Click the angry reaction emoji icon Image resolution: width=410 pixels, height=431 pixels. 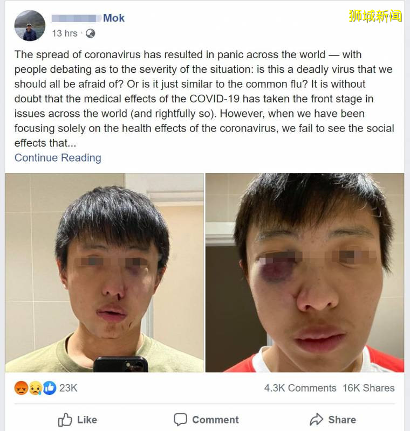[21, 388]
